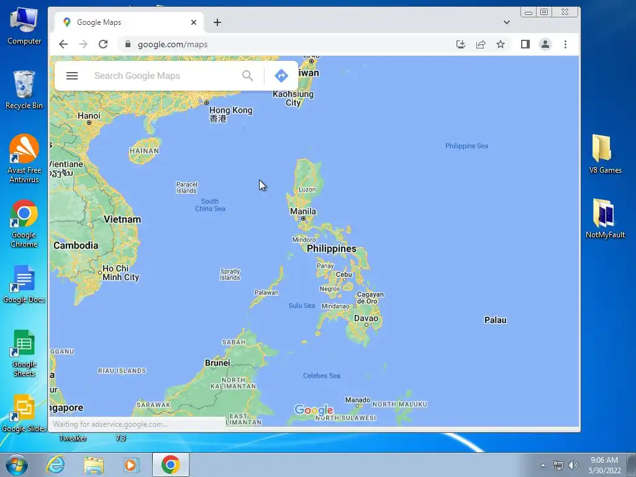Show hidden system tray icons
This screenshot has height=477, width=636.
(x=543, y=465)
